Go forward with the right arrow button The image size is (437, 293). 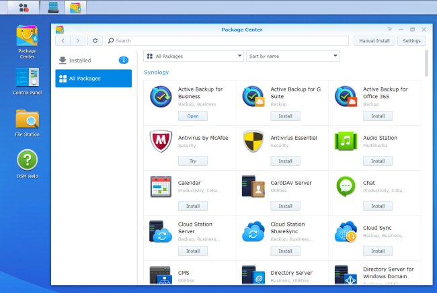(x=77, y=41)
